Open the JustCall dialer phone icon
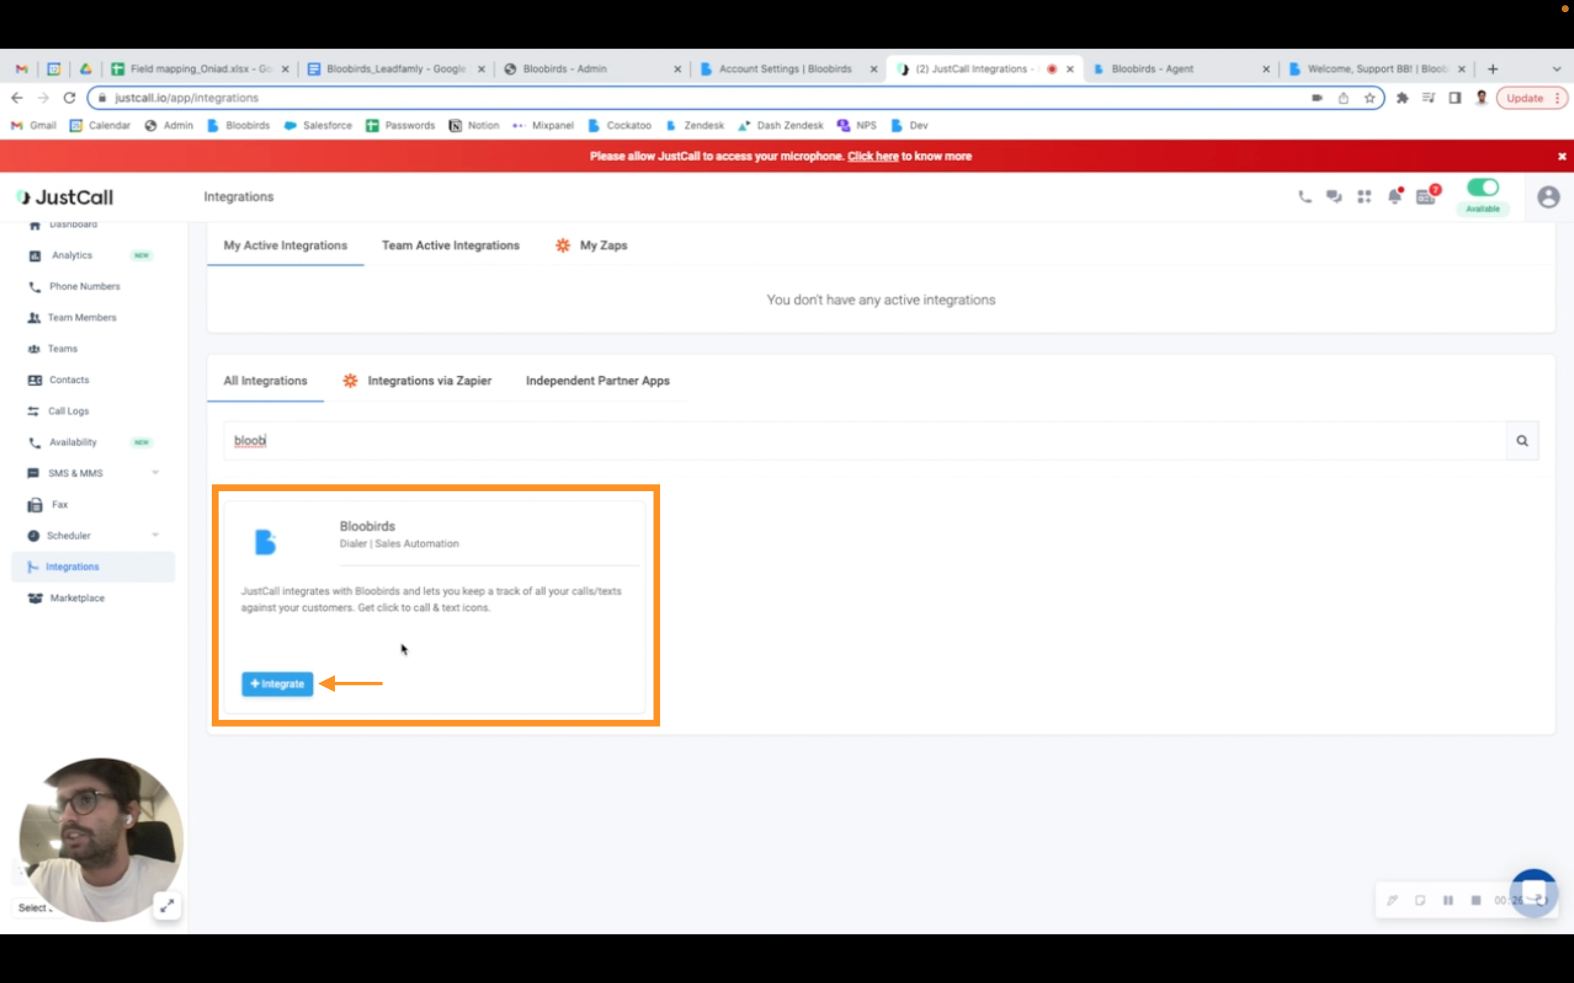The height and width of the screenshot is (983, 1574). [x=1305, y=197]
